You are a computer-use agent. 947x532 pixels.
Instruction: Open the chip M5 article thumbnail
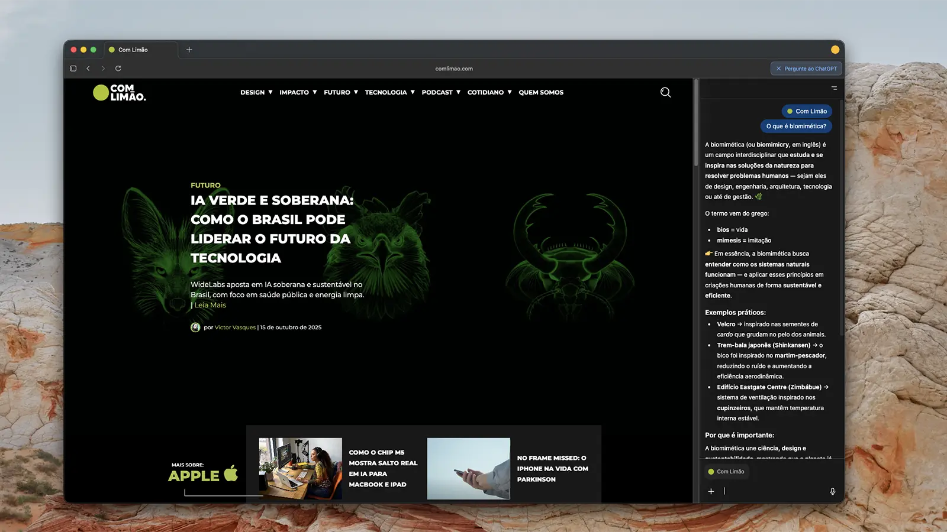pos(300,468)
